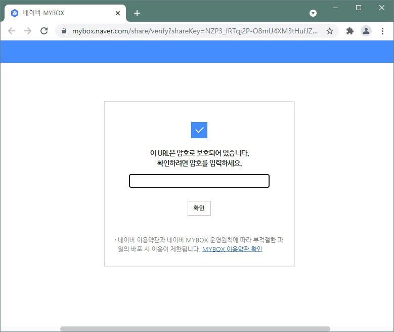View site info via padlock icon
394x332 pixels.
coord(64,31)
